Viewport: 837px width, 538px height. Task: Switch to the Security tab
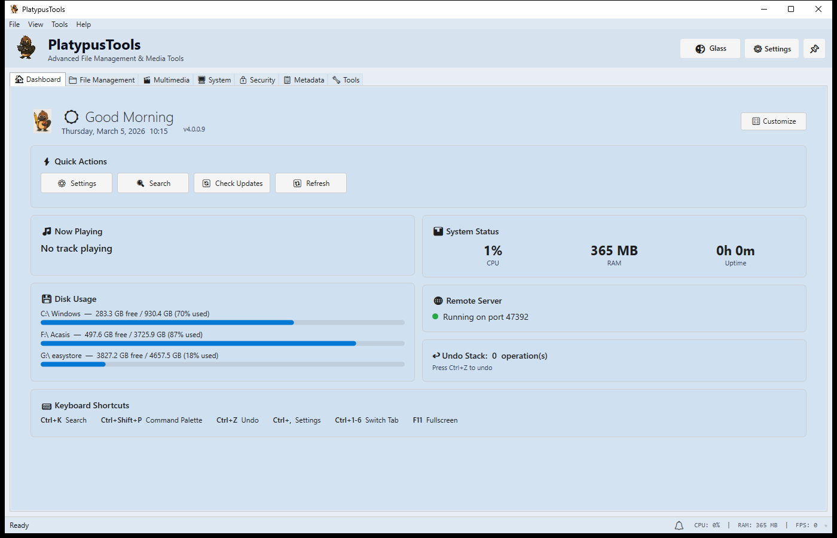tap(258, 80)
